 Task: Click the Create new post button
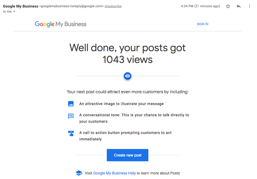coord(127,155)
